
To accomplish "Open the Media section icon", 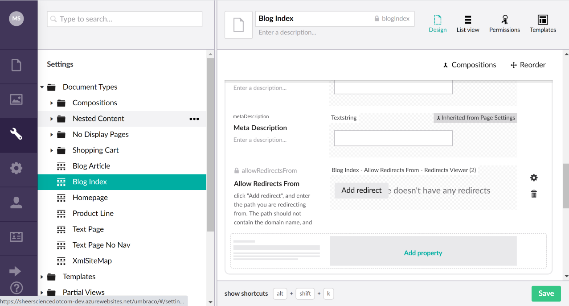I will coord(16,99).
